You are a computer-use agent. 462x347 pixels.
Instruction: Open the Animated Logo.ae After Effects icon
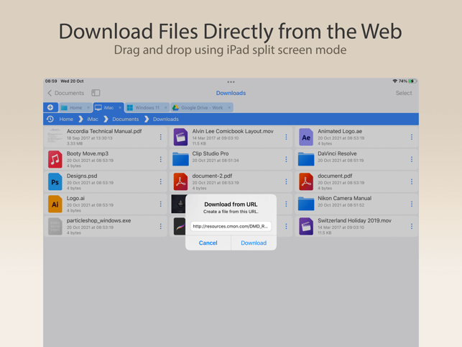coord(306,137)
